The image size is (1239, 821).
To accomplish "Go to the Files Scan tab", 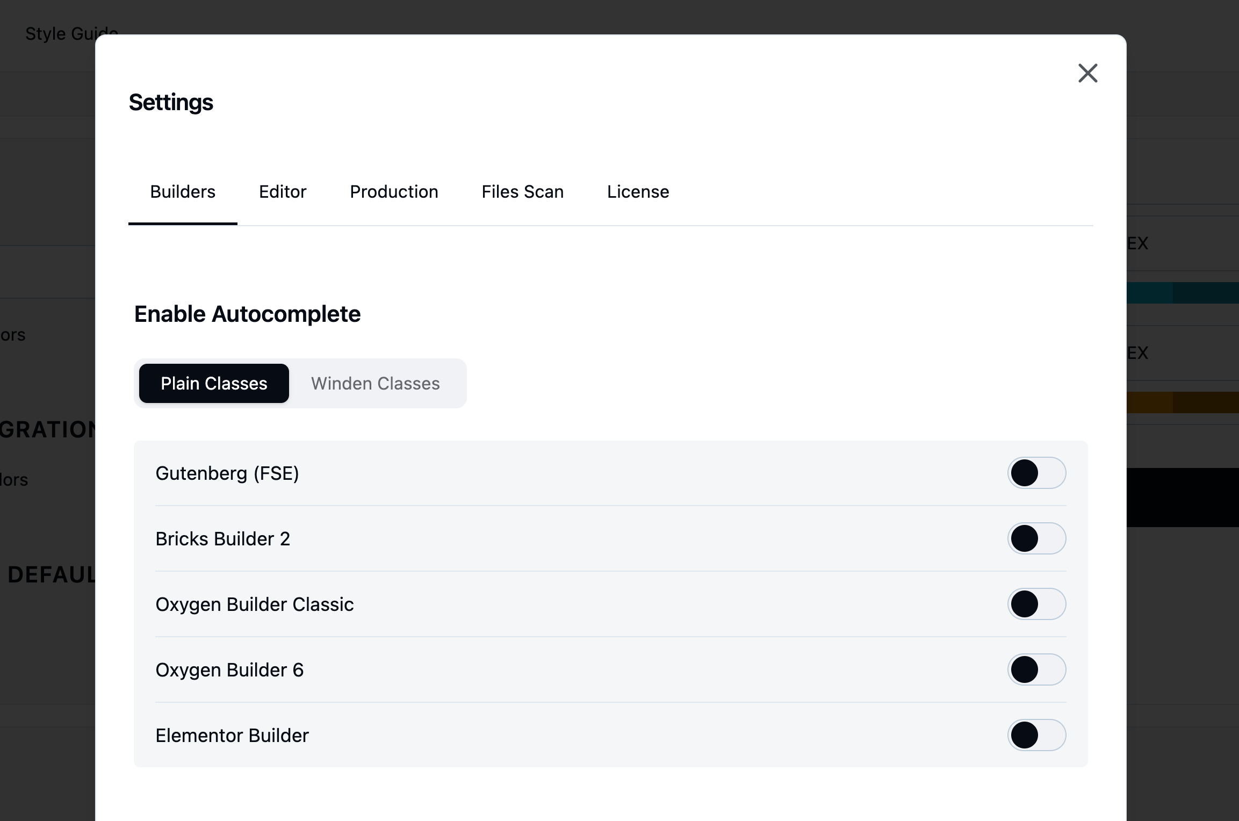I will pos(522,192).
